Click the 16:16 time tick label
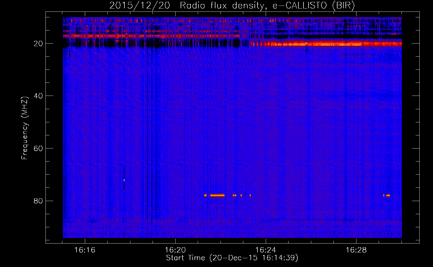This screenshot has width=433, height=267. pyautogui.click(x=85, y=250)
